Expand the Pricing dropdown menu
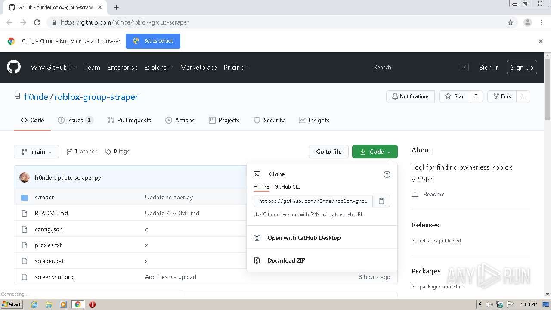The height and width of the screenshot is (310, 551). click(x=237, y=67)
